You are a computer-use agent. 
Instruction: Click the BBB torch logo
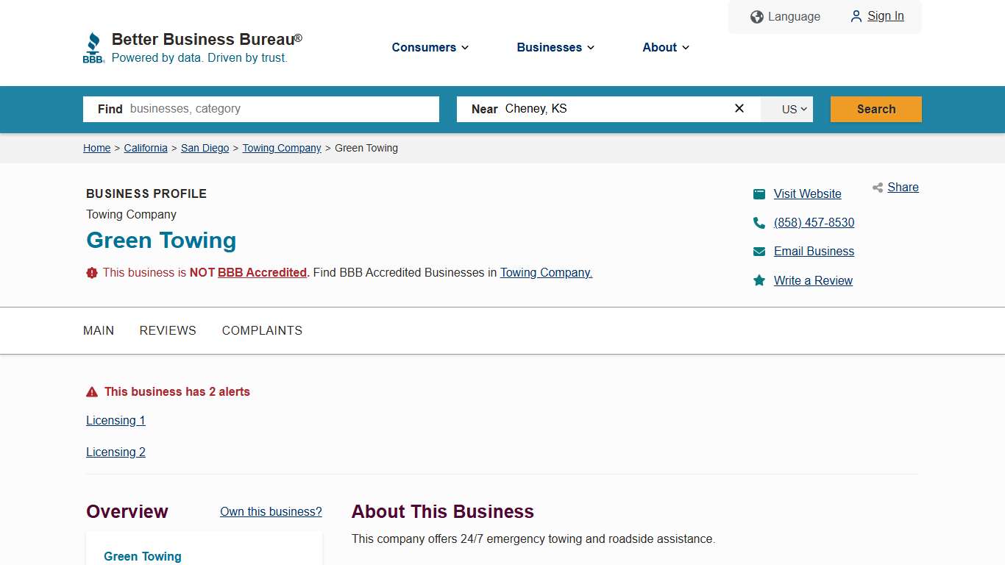pos(93,46)
